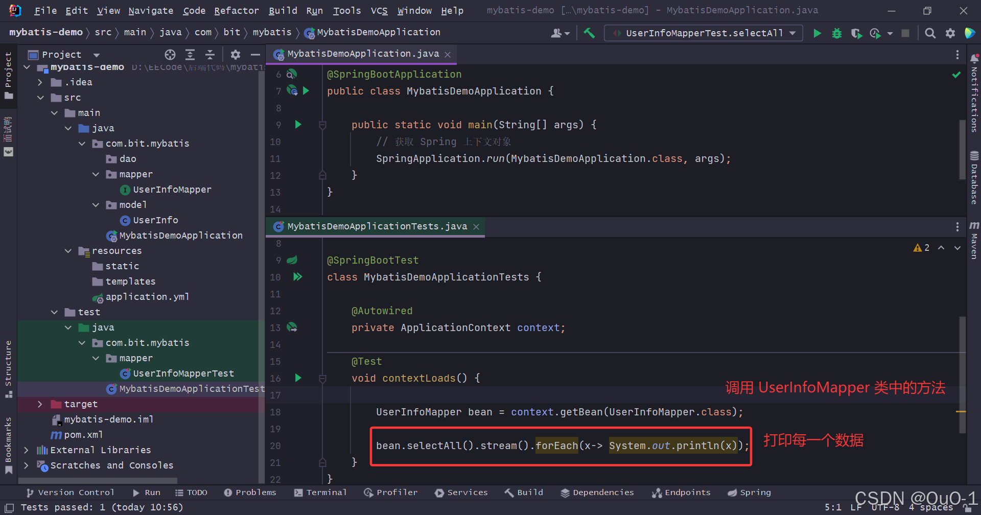Click select opened file target icon in Project panel
981x515 pixels.
click(170, 55)
